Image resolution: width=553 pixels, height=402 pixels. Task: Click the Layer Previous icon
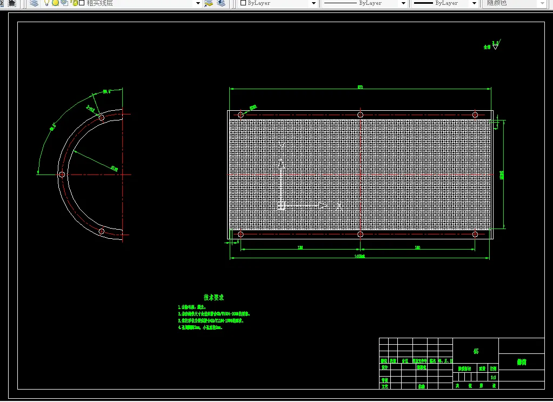click(x=221, y=3)
